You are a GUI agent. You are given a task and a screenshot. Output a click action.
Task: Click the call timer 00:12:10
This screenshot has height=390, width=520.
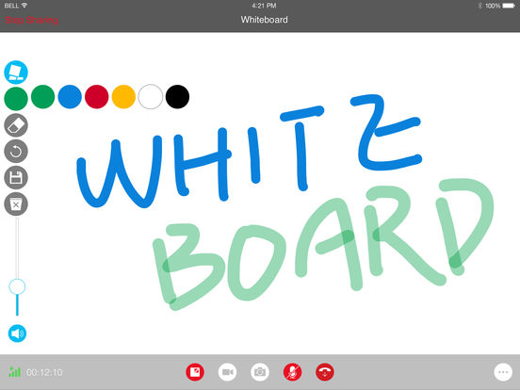pyautogui.click(x=44, y=372)
